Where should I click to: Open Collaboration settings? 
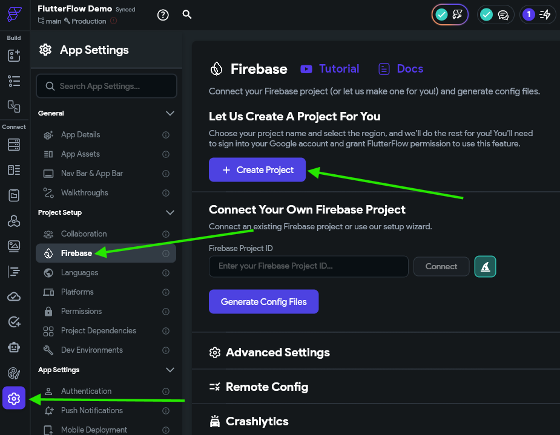click(106, 234)
